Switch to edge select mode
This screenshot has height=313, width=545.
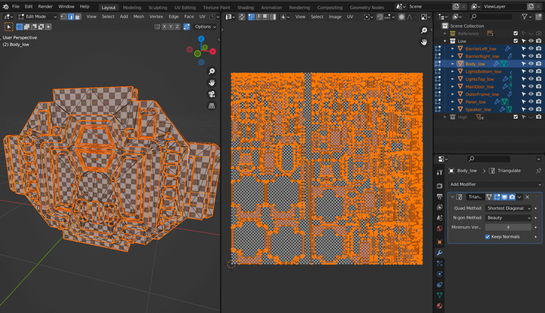coord(71,17)
